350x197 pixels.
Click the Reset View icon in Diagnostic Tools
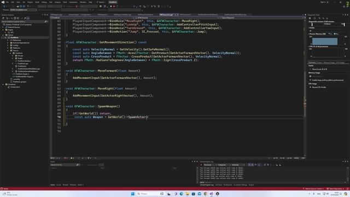[x=327, y=18]
